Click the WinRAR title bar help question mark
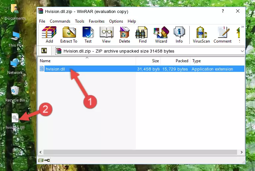Viewport: 255px width, 171px height. click(x=223, y=11)
